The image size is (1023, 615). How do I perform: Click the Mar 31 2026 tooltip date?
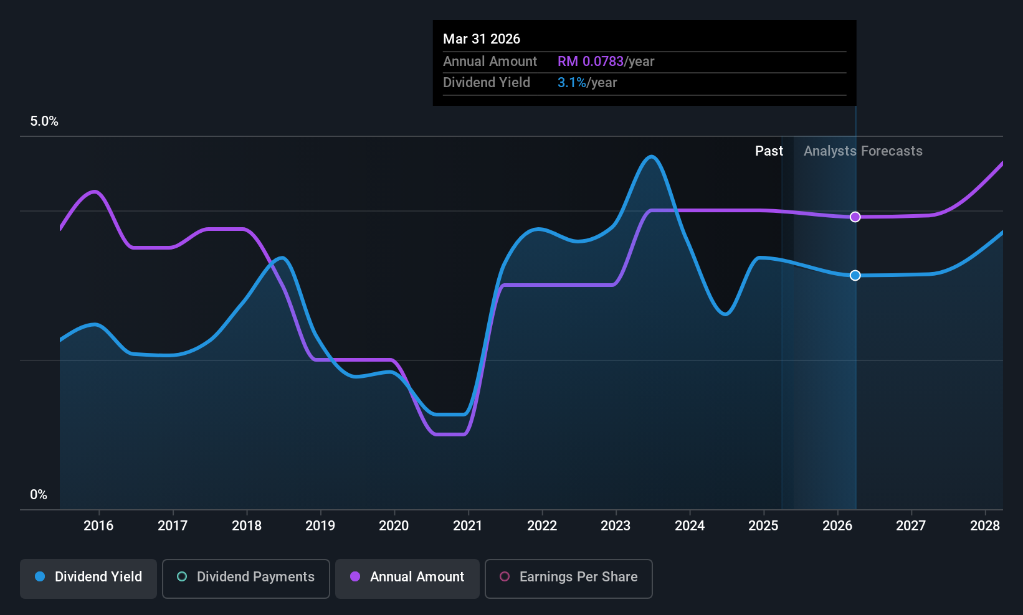coord(482,39)
